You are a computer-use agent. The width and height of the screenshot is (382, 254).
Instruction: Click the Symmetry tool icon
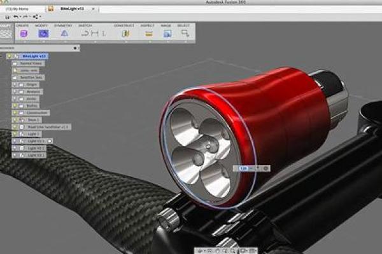click(x=64, y=34)
